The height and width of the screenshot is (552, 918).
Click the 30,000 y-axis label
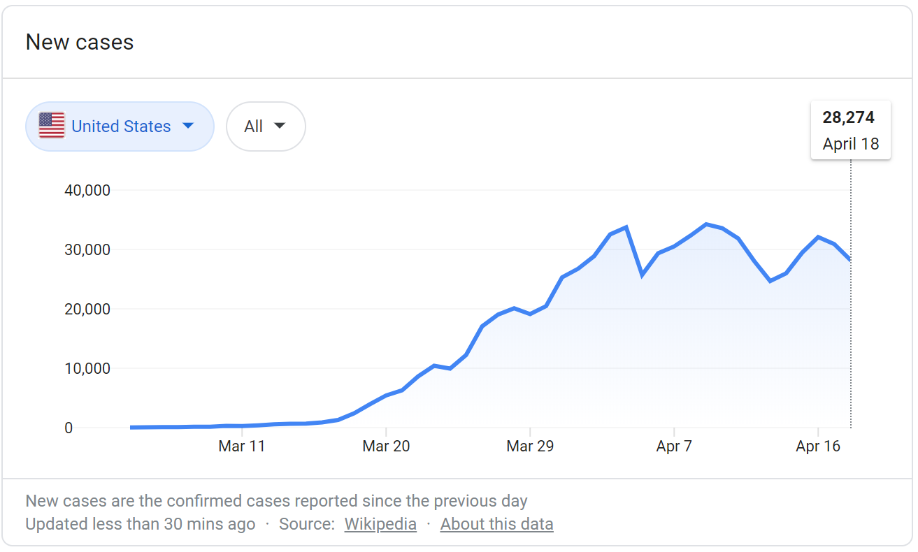87,249
